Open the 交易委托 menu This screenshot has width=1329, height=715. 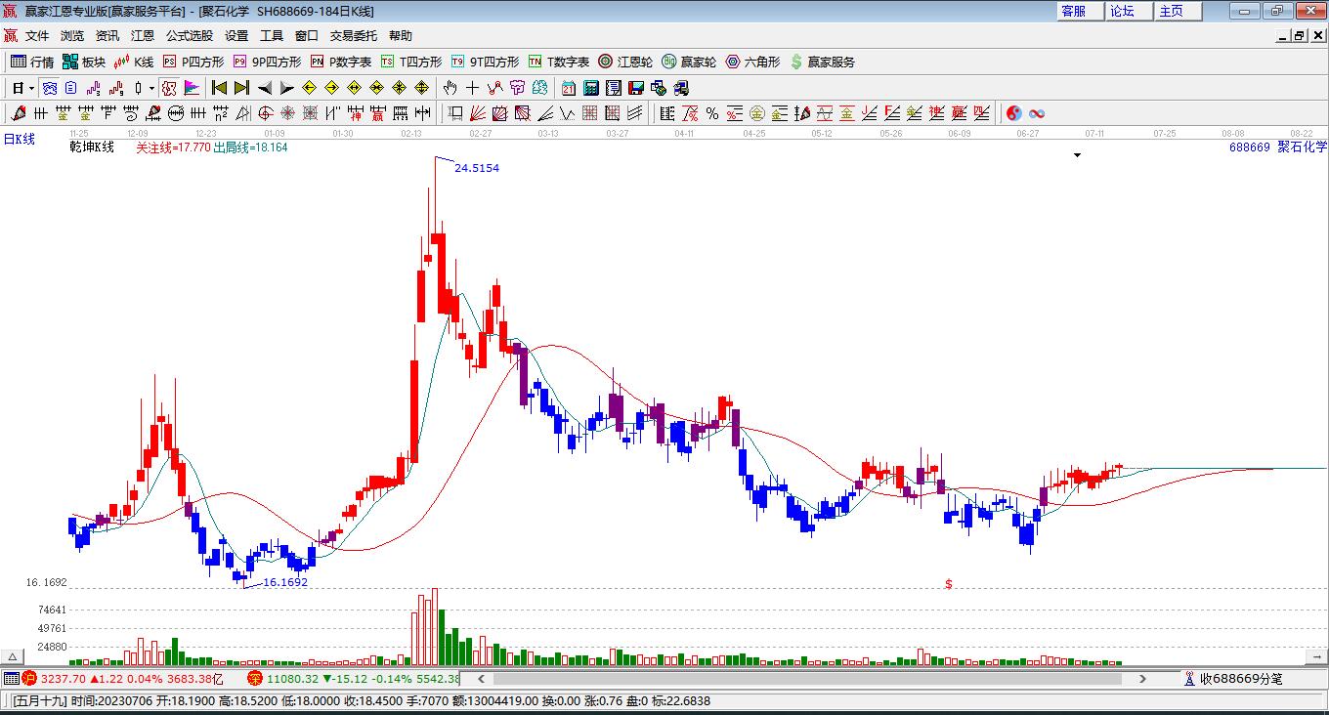click(x=353, y=35)
